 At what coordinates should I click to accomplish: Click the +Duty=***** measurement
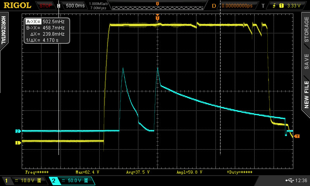pos(239,172)
